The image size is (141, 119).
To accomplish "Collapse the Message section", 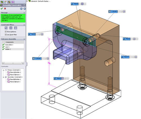I will tap(24, 13).
